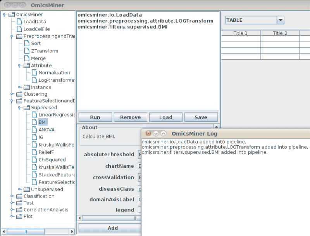Click the TABLE combo box text

234,20
